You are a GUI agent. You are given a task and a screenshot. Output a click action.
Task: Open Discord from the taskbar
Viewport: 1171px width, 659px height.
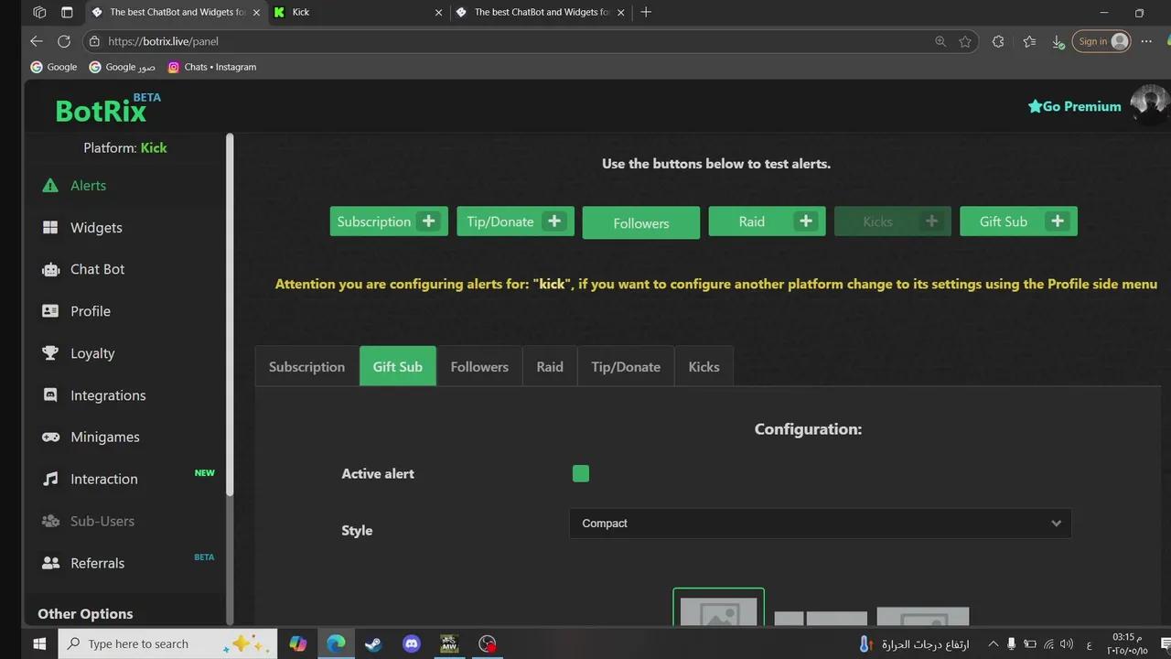point(412,643)
